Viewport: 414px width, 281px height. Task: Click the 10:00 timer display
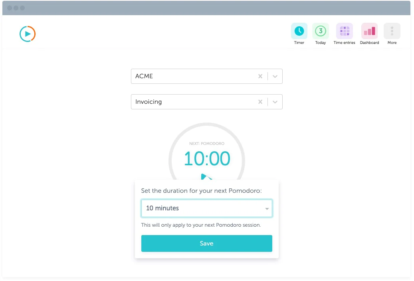(x=207, y=159)
